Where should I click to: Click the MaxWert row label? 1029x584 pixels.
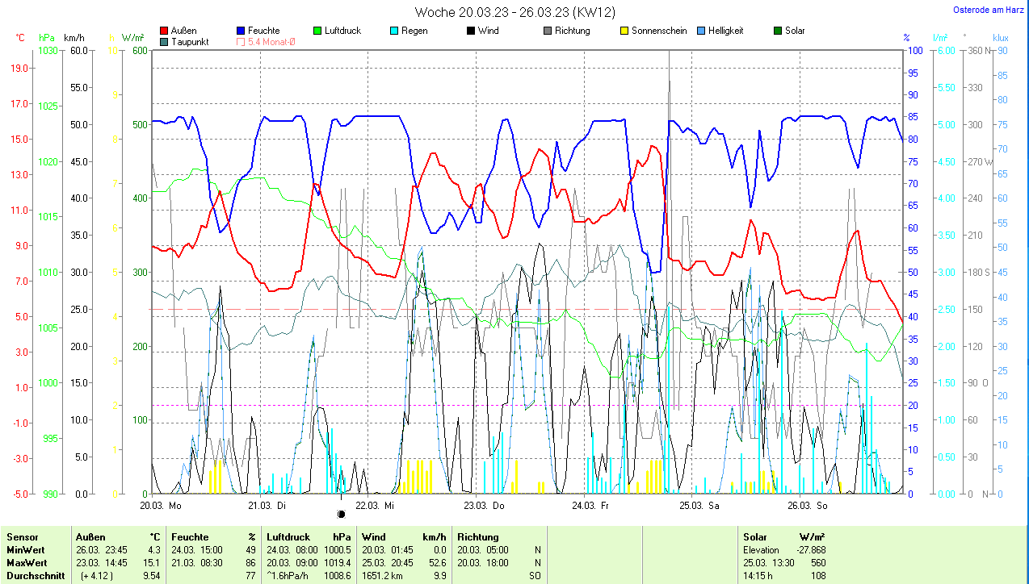click(x=27, y=562)
